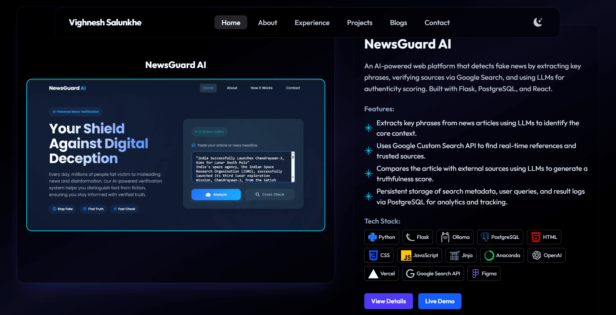The width and height of the screenshot is (616, 315).
Task: Open the Projects section in the navbar
Action: pos(360,22)
